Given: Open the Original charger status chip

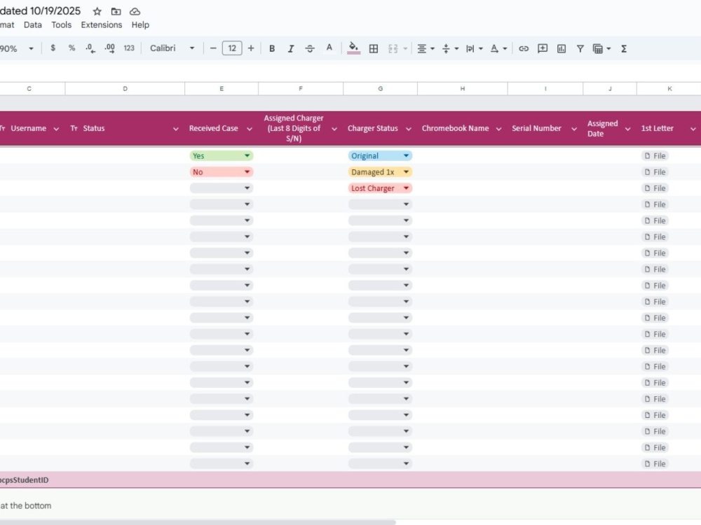Looking at the screenshot, I should (x=380, y=156).
